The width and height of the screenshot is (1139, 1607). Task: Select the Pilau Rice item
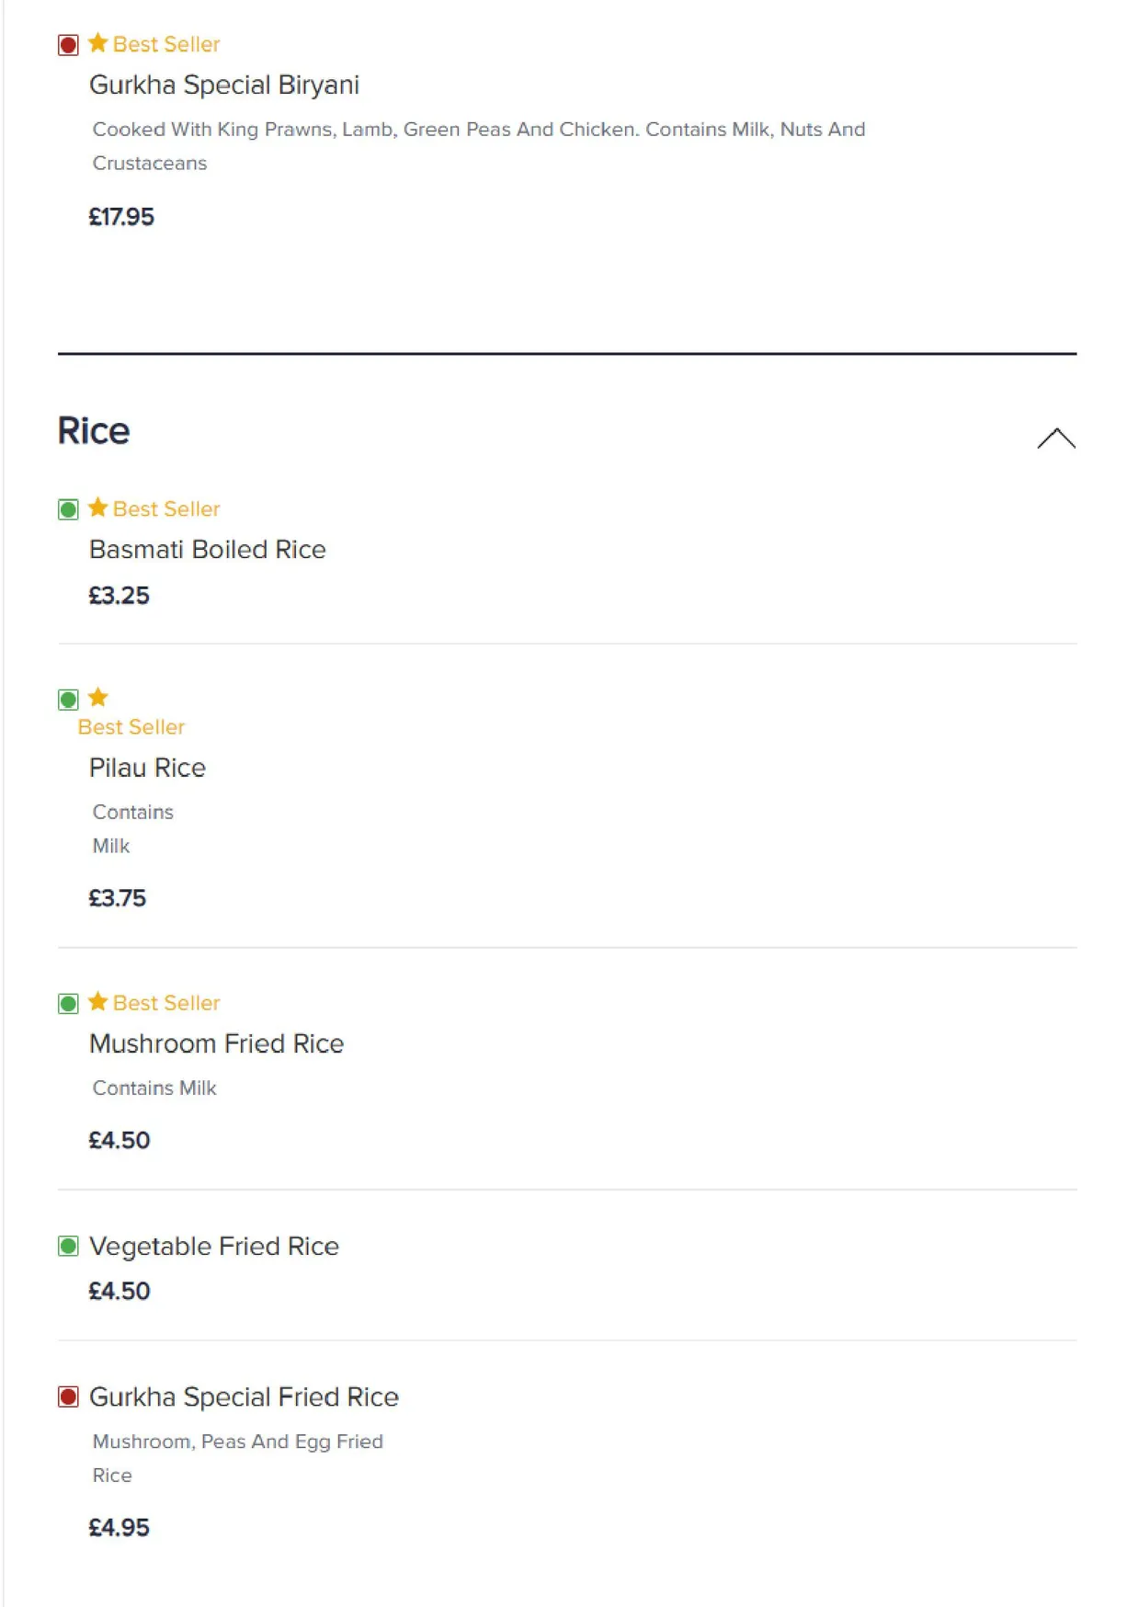[x=147, y=768]
